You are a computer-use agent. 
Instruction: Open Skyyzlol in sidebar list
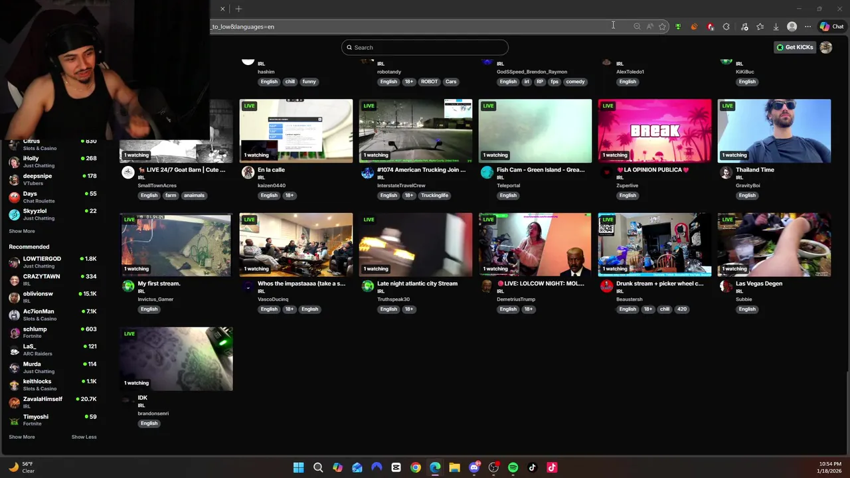point(52,214)
